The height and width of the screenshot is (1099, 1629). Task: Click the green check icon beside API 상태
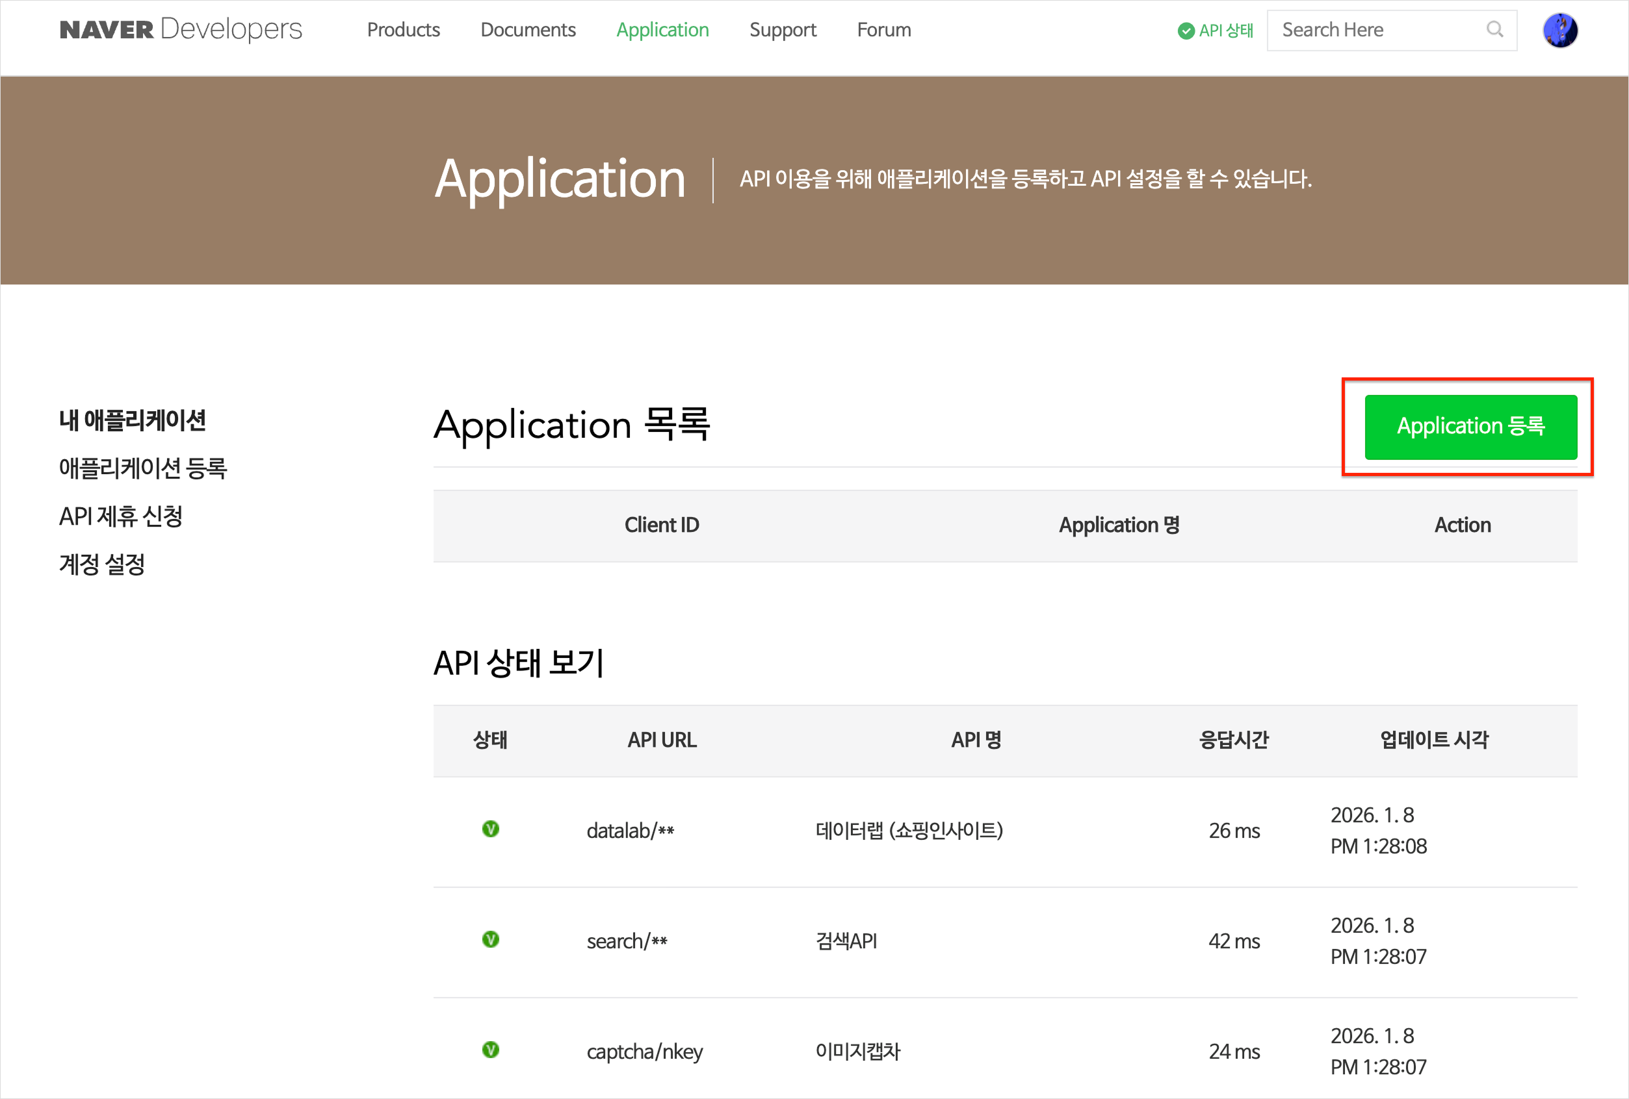[x=1185, y=30]
